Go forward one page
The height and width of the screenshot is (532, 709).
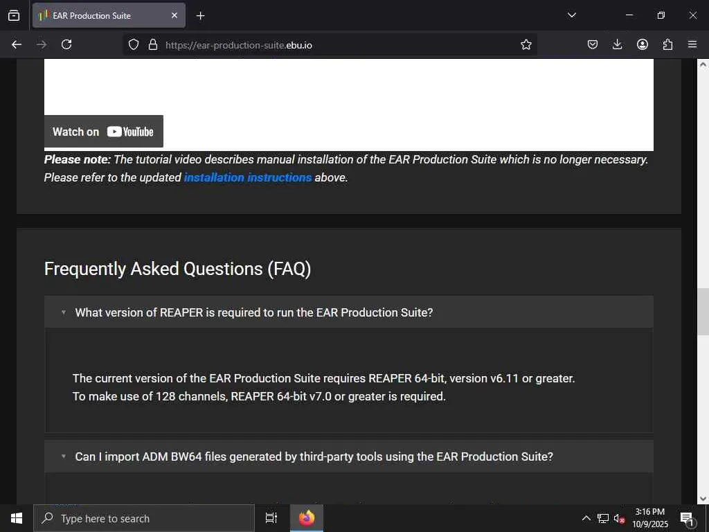click(42, 44)
